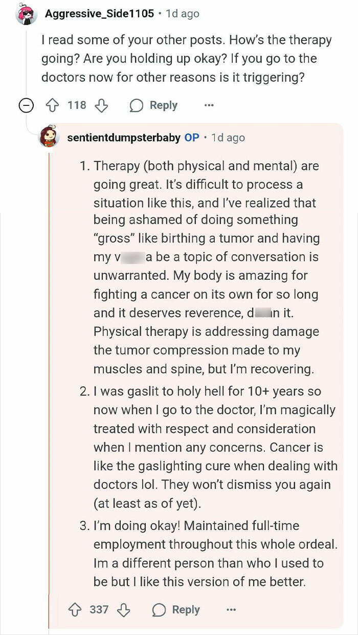358x635 pixels.
Task: Click the timestamp on Aggressive_Side1105's comment
Action: 182,14
